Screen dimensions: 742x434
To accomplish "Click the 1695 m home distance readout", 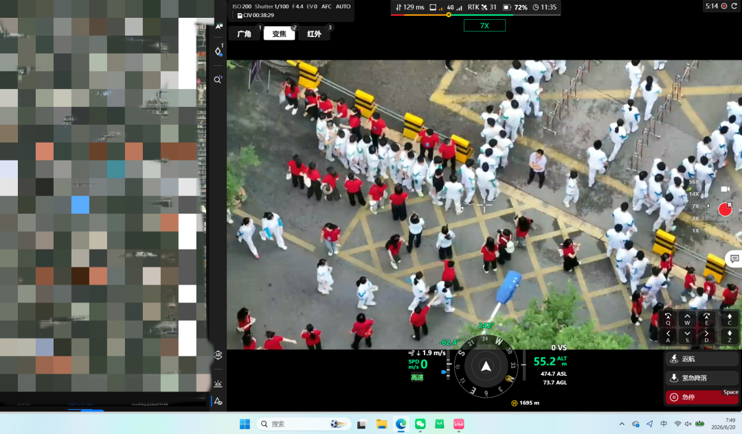I will 526,403.
